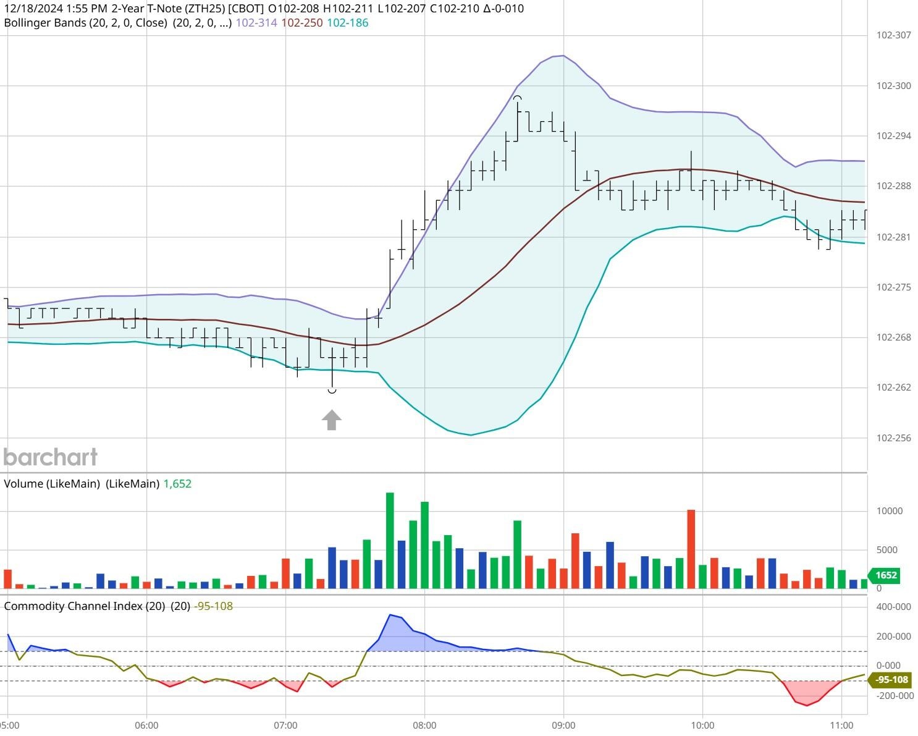Click the 1,652 value beside the Volume title
Image resolution: width=918 pixels, height=736 pixels.
[177, 484]
